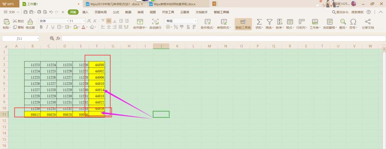This screenshot has width=386, height=149.
Task: Click the Freeze Panes (冻结窗格) icon
Action: tap(330, 22)
